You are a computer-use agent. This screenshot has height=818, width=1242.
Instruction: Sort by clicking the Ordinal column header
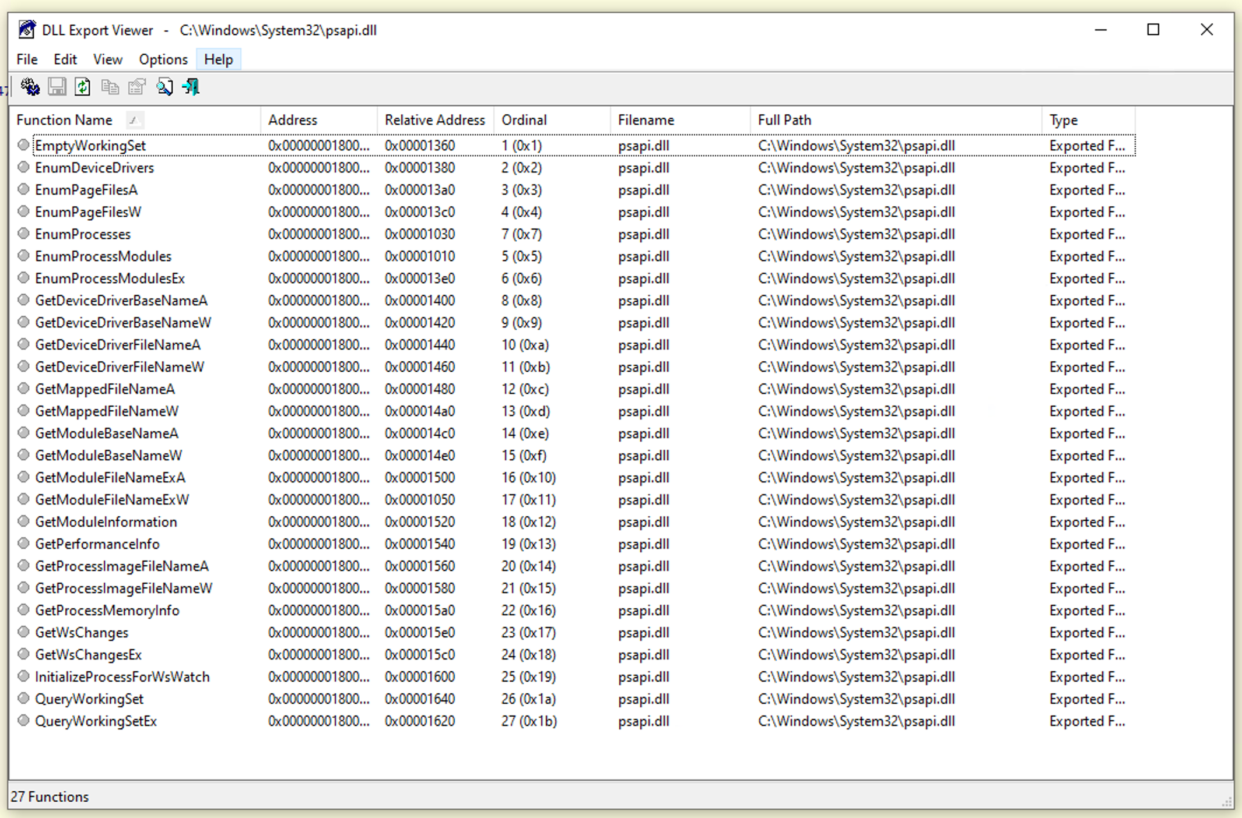pyautogui.click(x=524, y=119)
